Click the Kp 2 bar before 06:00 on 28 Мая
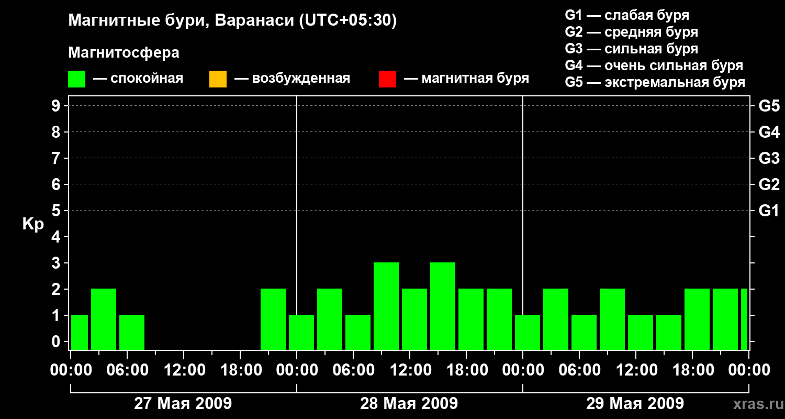785x419 pixels. [x=330, y=319]
